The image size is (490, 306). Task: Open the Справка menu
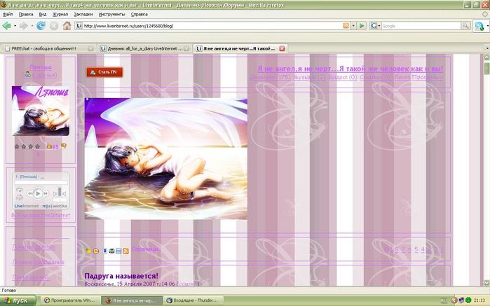tap(139, 15)
